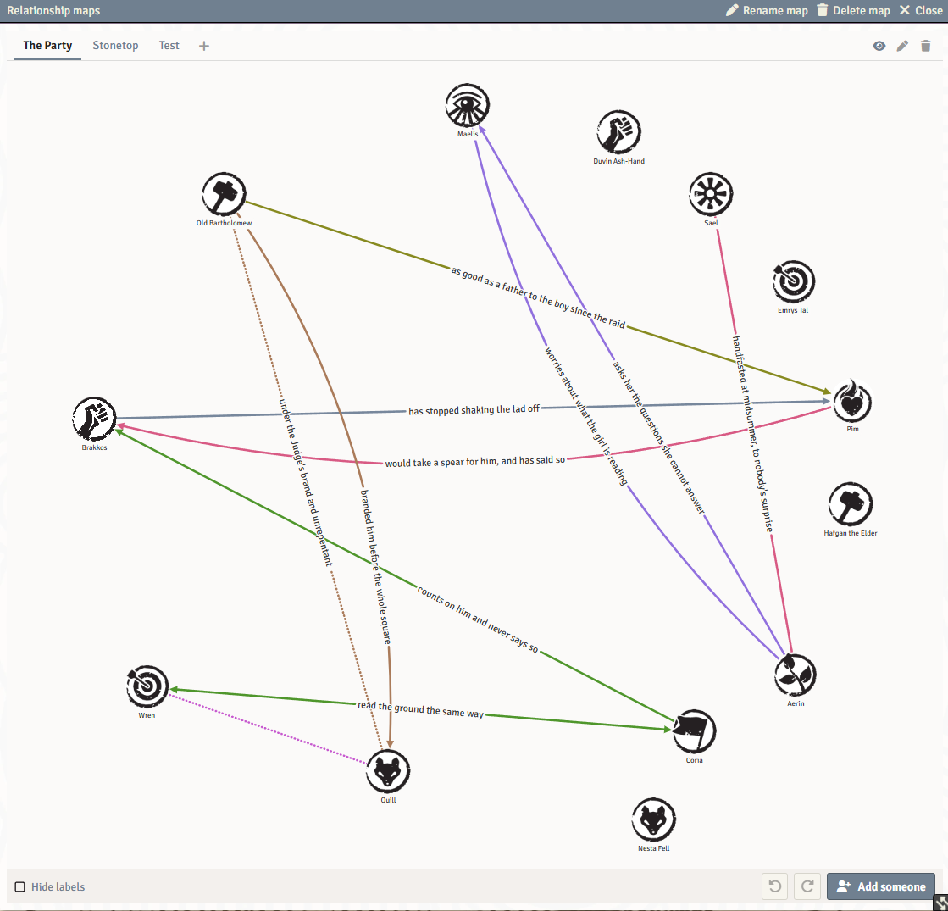Viewport: 948px width, 911px height.
Task: Click 'handfasted at midsummer' edge label
Action: click(x=752, y=434)
